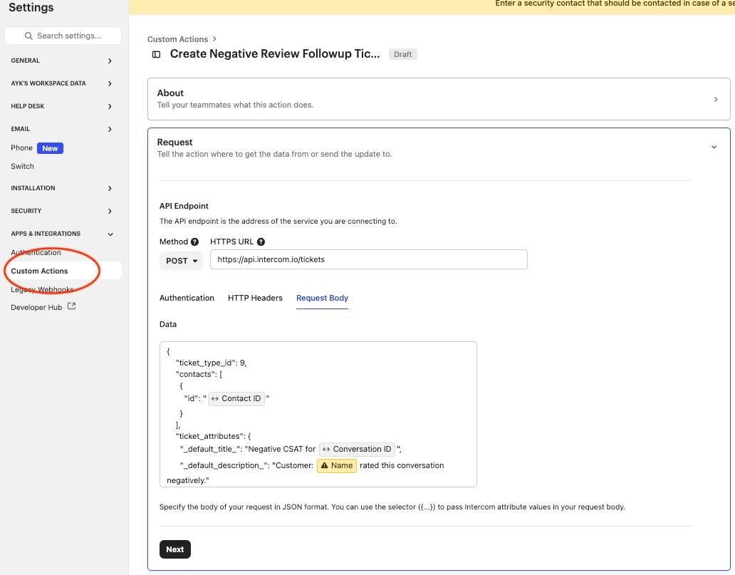Switch to the Authentication tab
Image resolution: width=735 pixels, height=575 pixels.
(187, 298)
